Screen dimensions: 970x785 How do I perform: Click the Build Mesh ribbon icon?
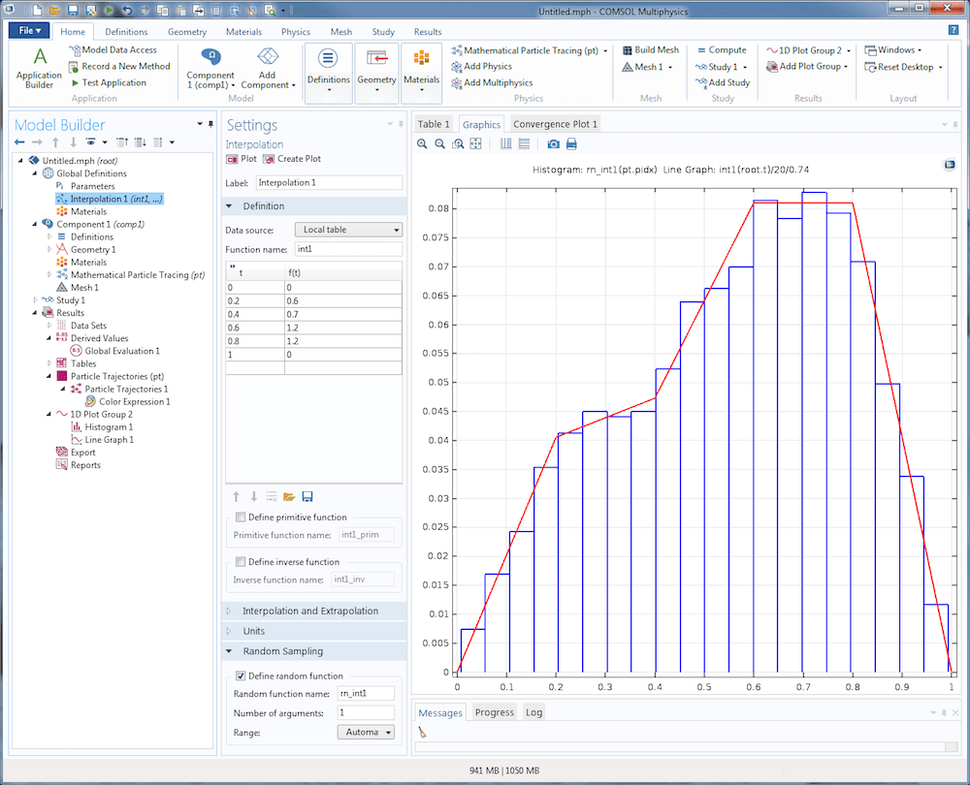click(650, 50)
